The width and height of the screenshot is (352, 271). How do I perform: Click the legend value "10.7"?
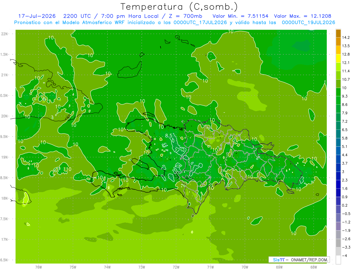click(346, 79)
